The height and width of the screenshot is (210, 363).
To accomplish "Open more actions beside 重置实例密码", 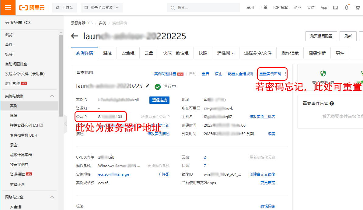I will click(285, 74).
